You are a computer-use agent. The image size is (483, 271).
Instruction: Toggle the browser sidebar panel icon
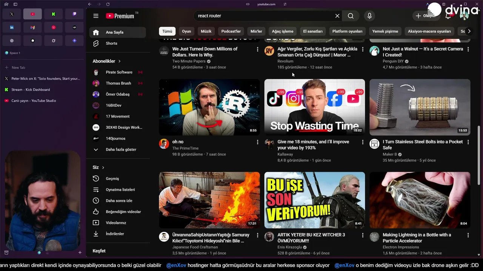[x=15, y=4]
